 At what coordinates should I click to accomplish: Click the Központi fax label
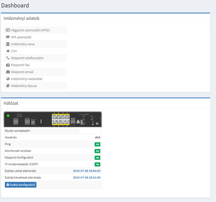tap(20, 65)
